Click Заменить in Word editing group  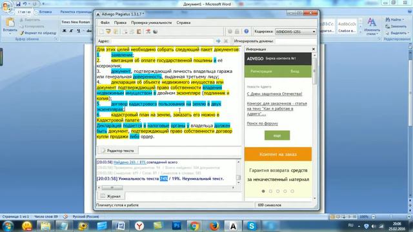click(x=396, y=26)
